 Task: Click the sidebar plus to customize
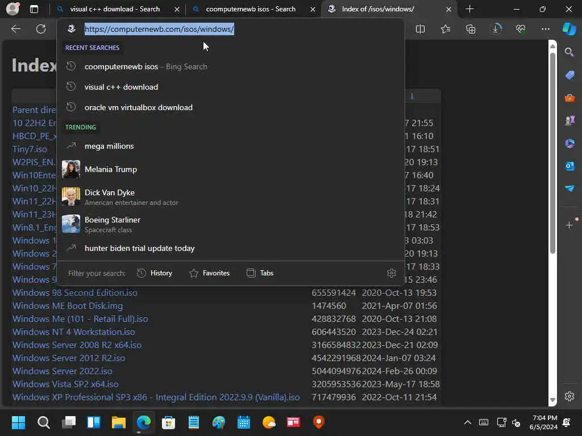569,225
